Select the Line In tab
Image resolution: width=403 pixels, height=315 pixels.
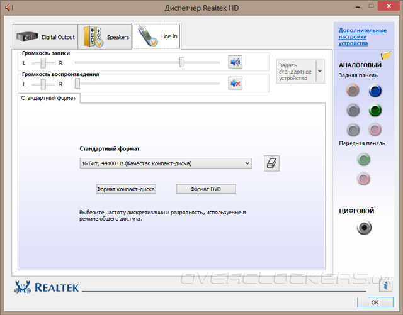156,36
